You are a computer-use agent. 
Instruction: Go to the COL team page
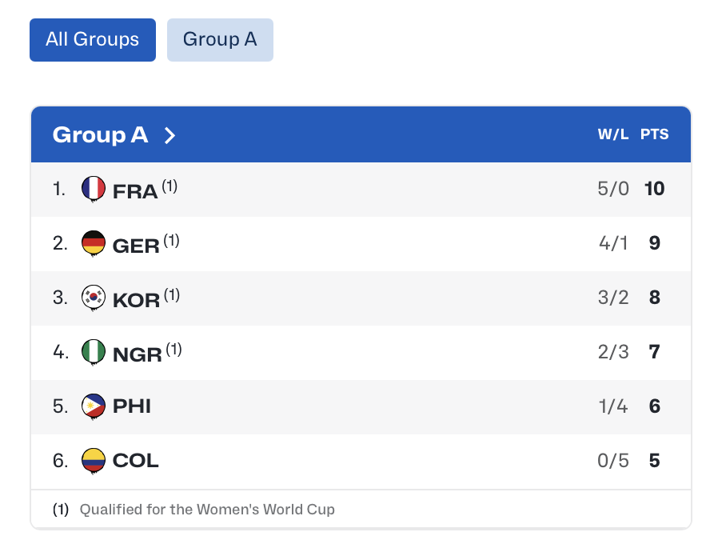point(136,461)
